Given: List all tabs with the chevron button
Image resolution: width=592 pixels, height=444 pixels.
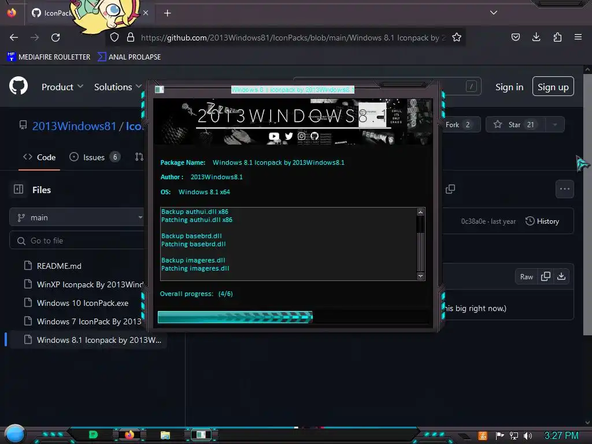Looking at the screenshot, I should tap(494, 13).
